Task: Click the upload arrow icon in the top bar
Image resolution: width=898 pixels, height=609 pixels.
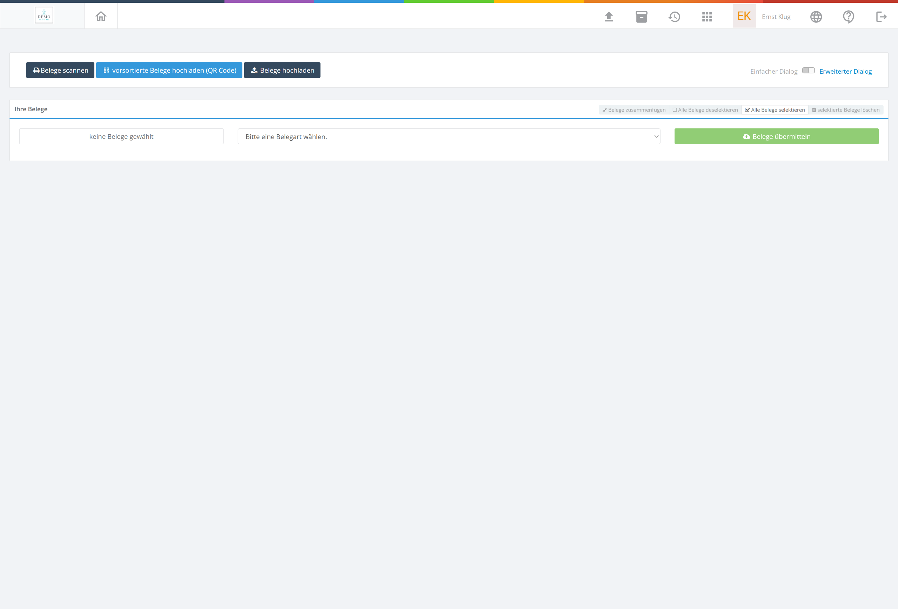Action: 609,16
